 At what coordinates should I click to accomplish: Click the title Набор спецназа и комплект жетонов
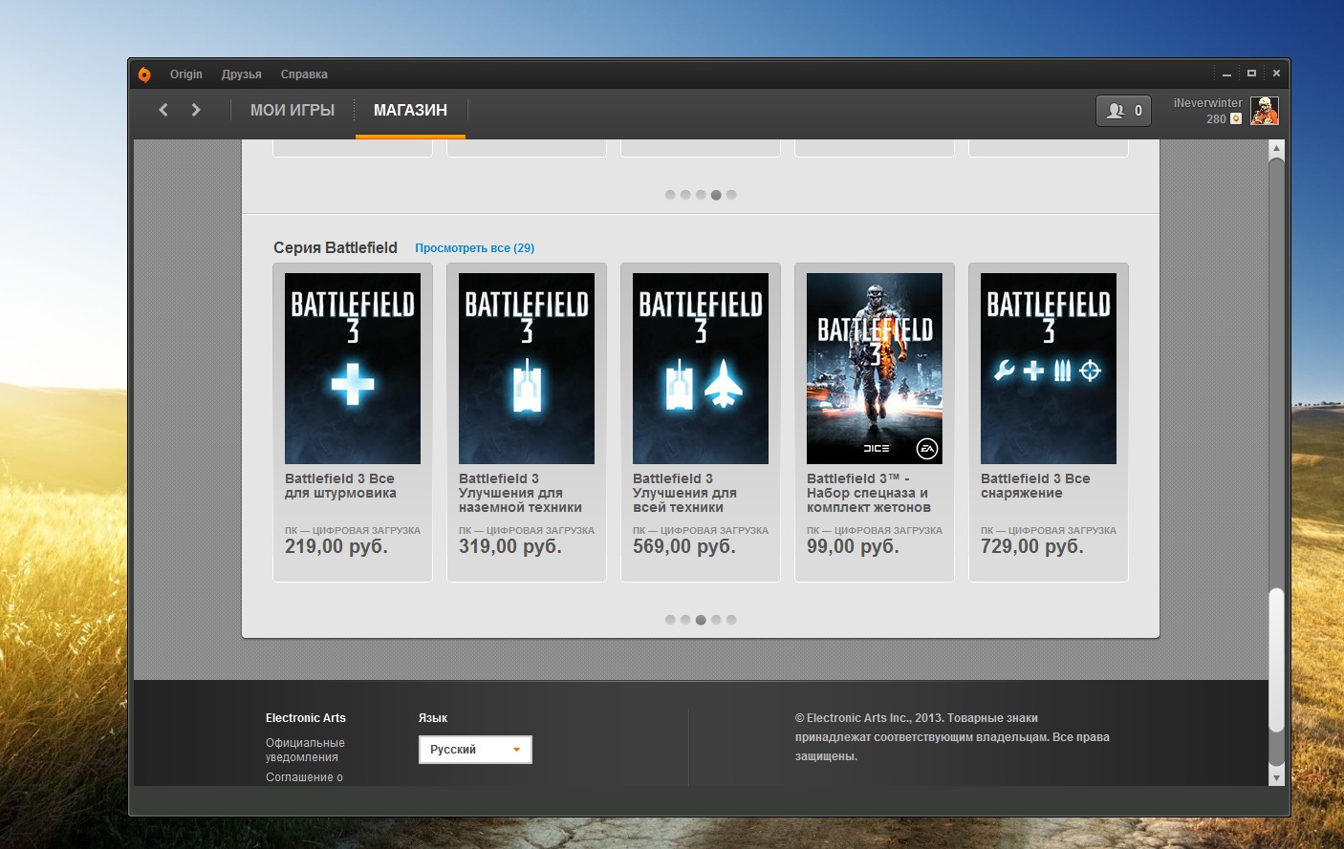click(869, 493)
